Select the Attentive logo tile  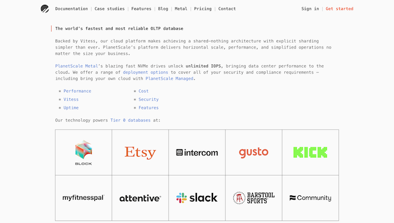tap(140, 198)
